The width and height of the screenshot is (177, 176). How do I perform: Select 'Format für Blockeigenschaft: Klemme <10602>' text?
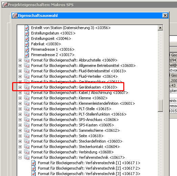(69, 98)
